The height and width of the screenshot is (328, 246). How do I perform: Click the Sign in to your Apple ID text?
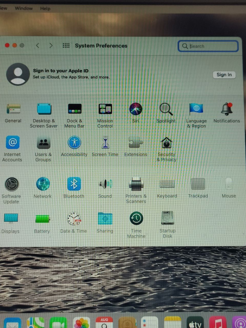61,71
